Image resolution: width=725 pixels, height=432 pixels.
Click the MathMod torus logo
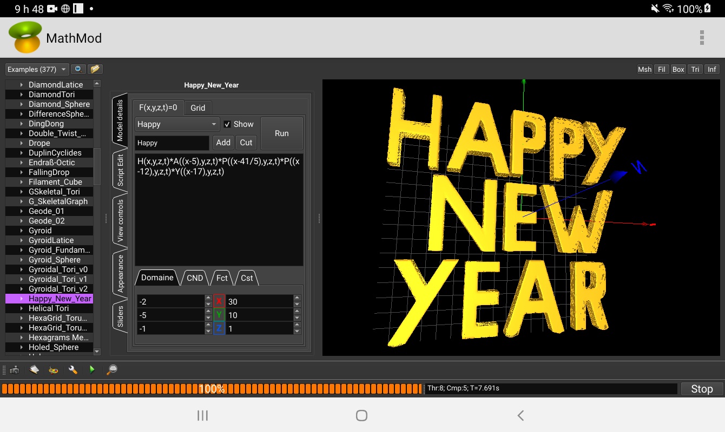25,37
